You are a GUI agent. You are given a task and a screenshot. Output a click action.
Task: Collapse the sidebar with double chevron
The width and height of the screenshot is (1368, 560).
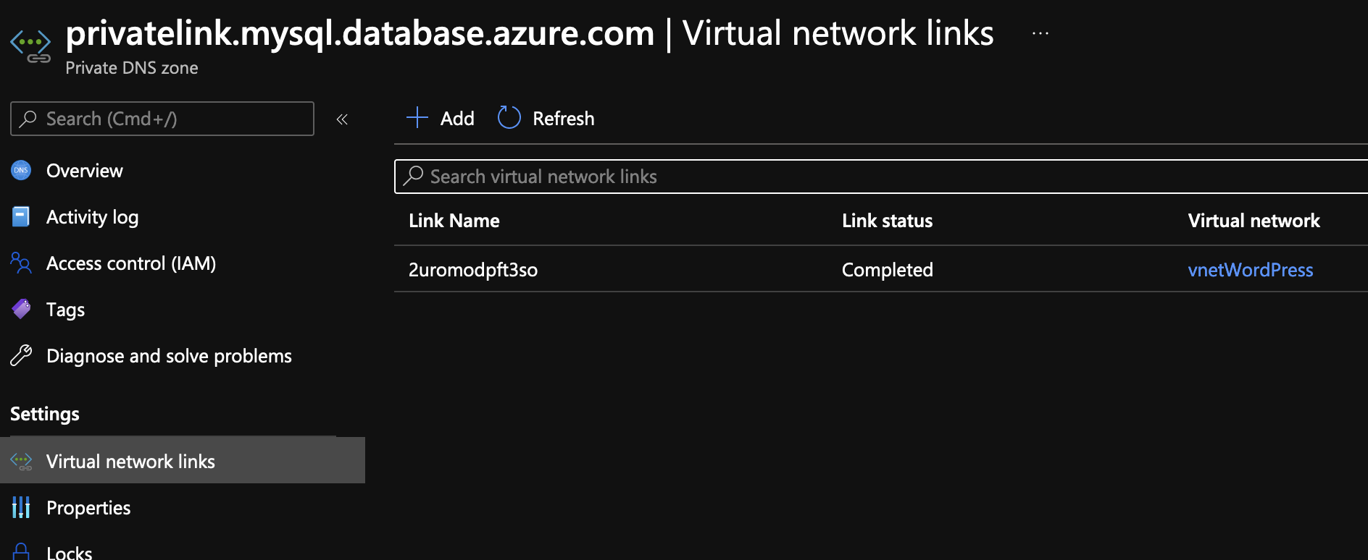coord(342,119)
